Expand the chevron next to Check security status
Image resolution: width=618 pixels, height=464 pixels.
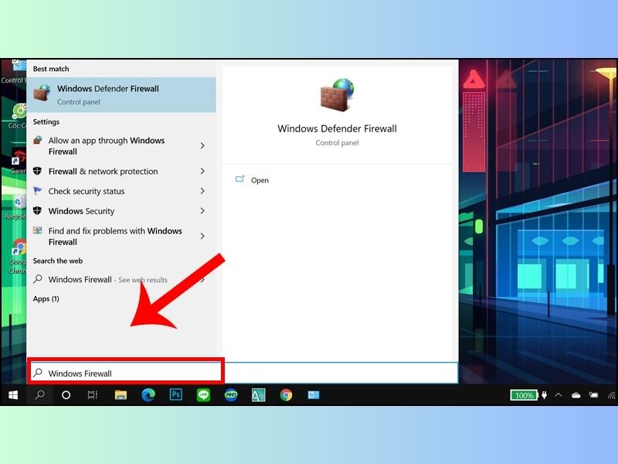202,191
